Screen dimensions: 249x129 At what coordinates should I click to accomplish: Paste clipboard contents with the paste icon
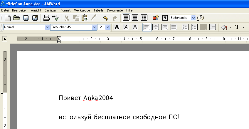[85, 18]
